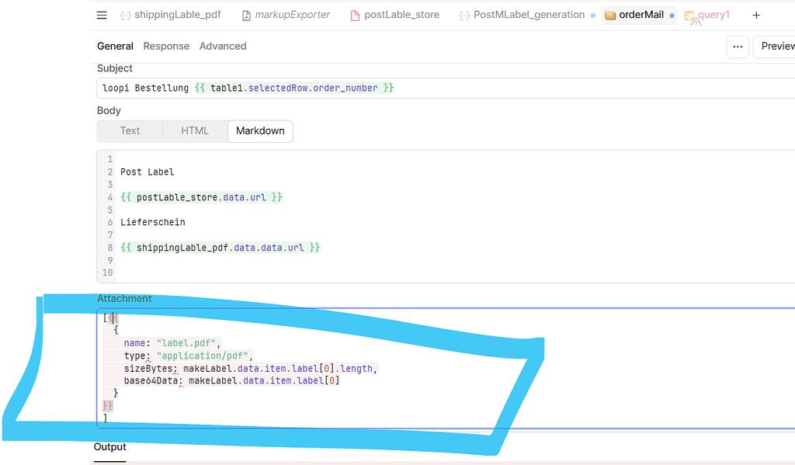This screenshot has width=795, height=465.
Task: Open the Advanced settings tab
Action: (x=223, y=46)
